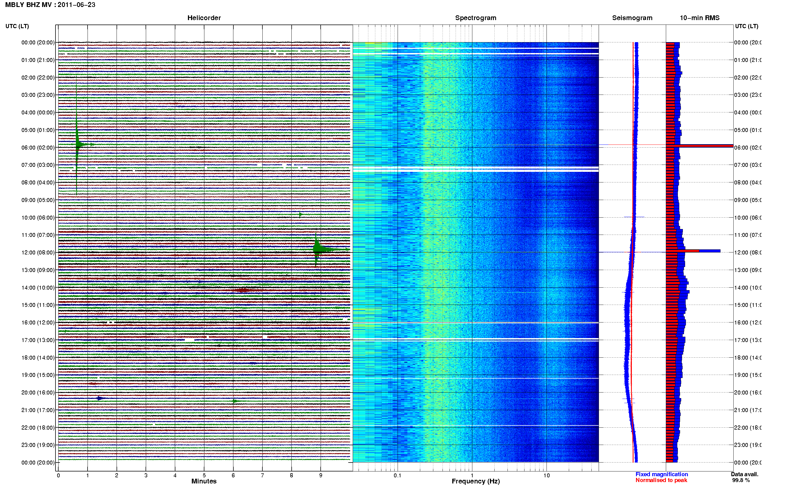
Task: Click the 'Normalised to peak' legend text
Action: click(661, 480)
